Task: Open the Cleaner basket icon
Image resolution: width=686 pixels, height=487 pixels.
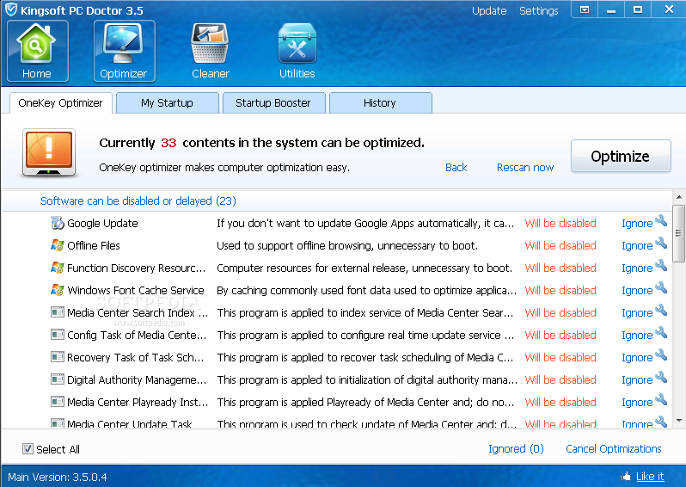Action: pyautogui.click(x=210, y=43)
